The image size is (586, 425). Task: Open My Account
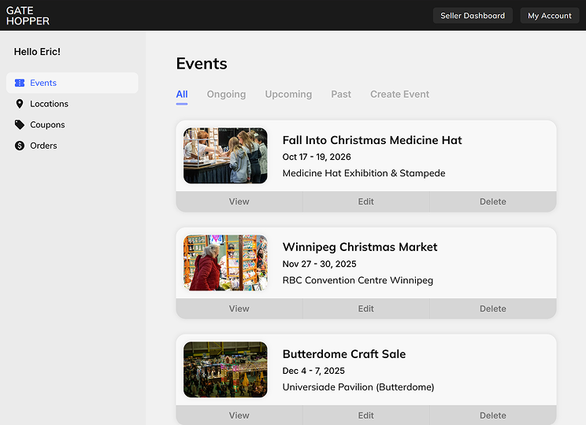(x=550, y=16)
